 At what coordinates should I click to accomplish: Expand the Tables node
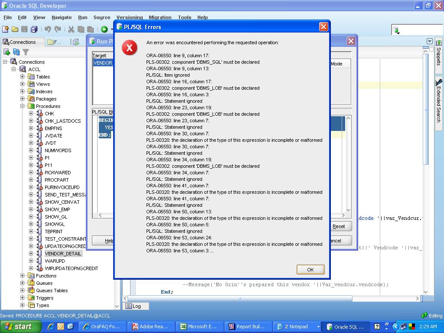(23, 77)
